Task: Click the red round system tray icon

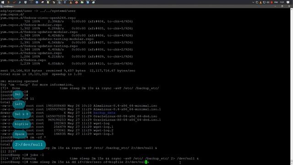Action: click(x=271, y=2)
